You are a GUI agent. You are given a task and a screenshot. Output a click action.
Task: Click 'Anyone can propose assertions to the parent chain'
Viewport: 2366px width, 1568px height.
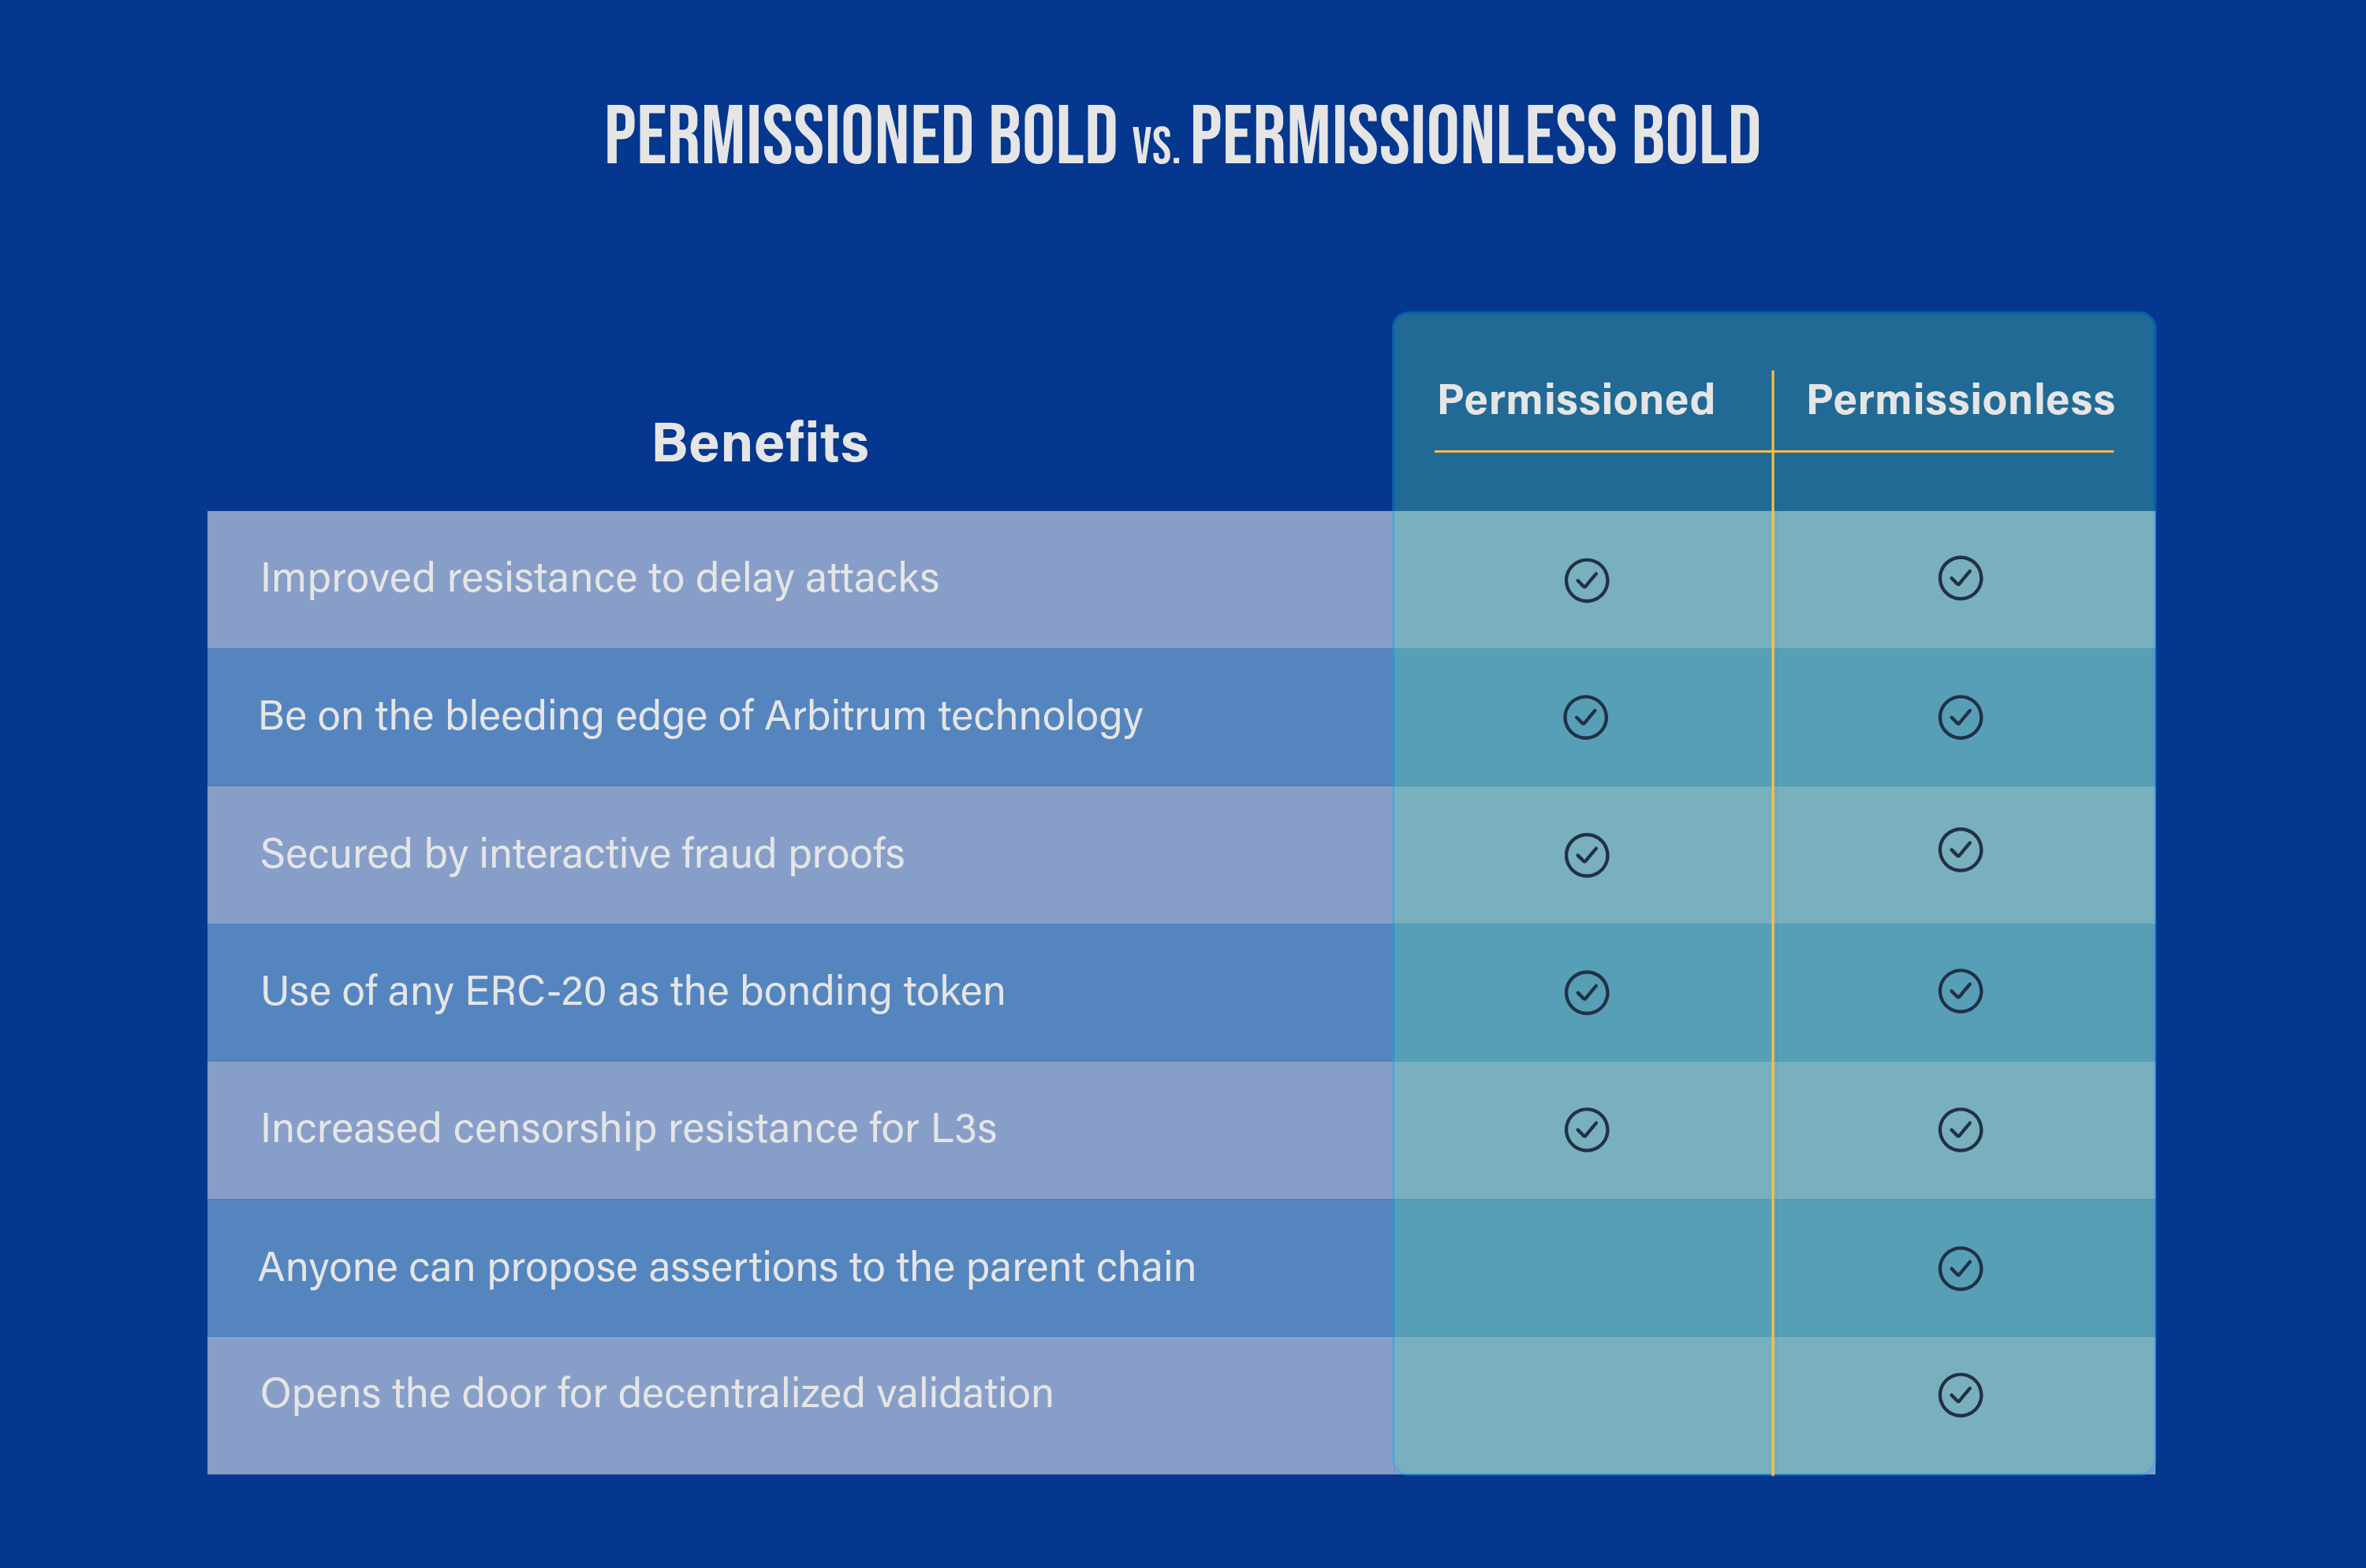(727, 1267)
